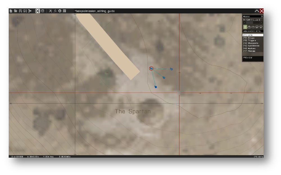Click the Y coordinate value in status bar

[48, 157]
